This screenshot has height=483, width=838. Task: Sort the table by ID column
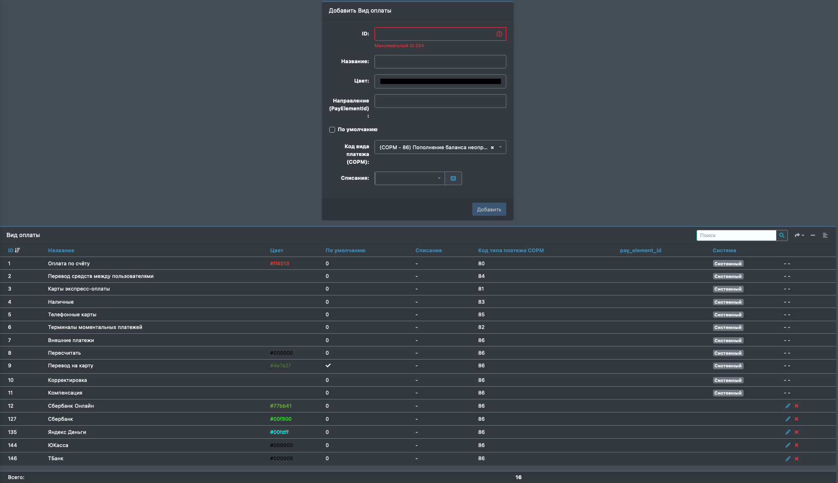tap(14, 250)
